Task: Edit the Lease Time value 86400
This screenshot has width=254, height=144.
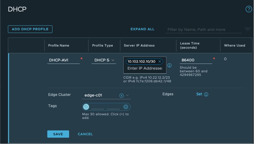Action: pos(196,60)
